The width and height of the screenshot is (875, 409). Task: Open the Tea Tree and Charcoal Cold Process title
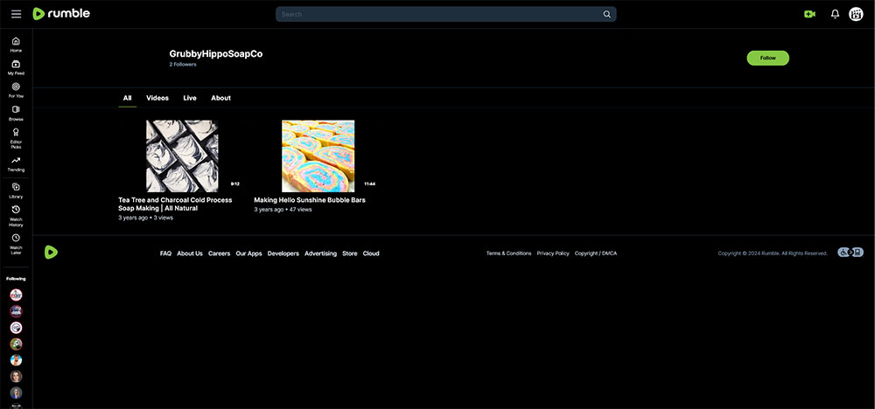[175, 204]
